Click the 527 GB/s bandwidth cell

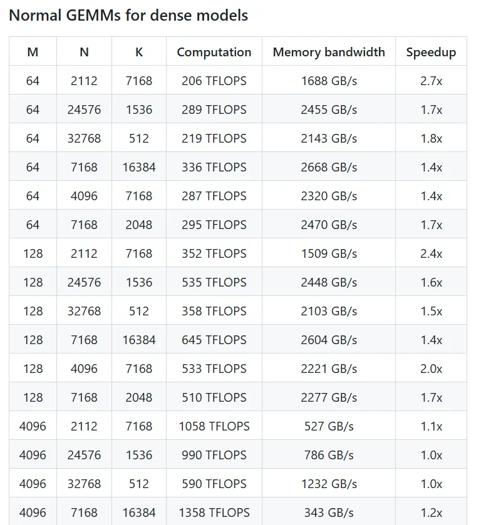pyautogui.click(x=329, y=426)
